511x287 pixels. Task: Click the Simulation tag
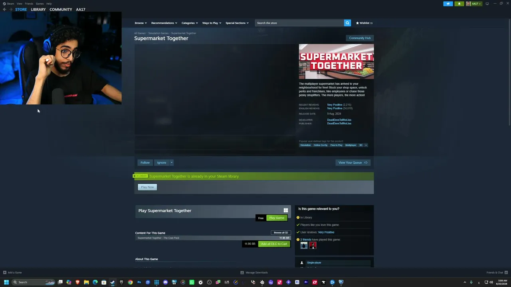pyautogui.click(x=305, y=145)
